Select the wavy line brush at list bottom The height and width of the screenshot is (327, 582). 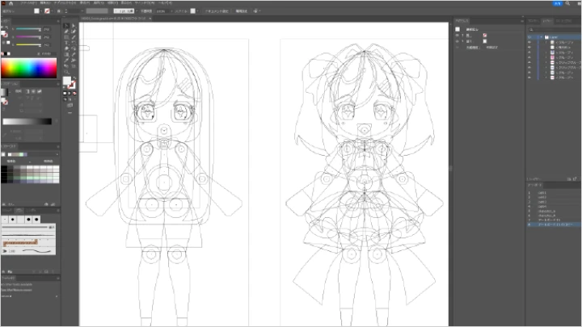(x=36, y=251)
